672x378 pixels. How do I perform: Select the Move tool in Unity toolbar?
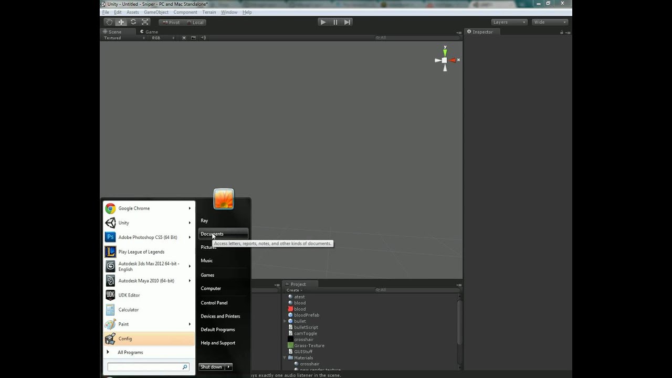click(x=121, y=22)
